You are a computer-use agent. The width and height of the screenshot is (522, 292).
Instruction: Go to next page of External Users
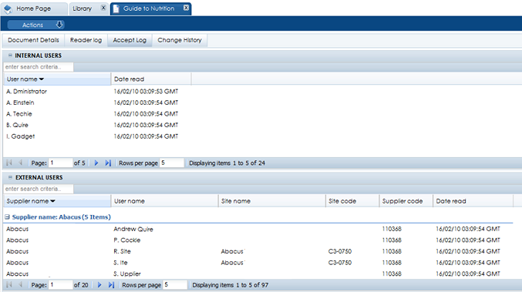click(x=99, y=285)
